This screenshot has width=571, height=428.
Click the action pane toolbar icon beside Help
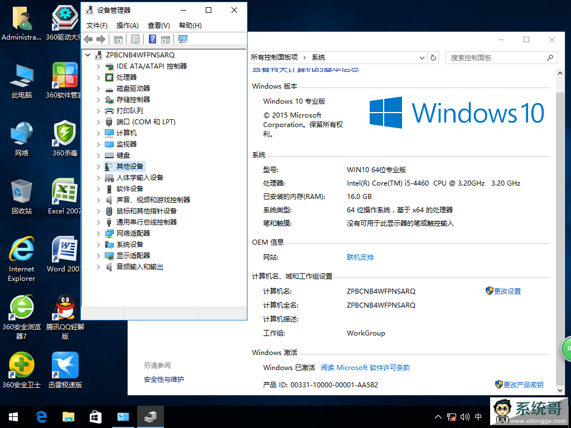point(166,40)
